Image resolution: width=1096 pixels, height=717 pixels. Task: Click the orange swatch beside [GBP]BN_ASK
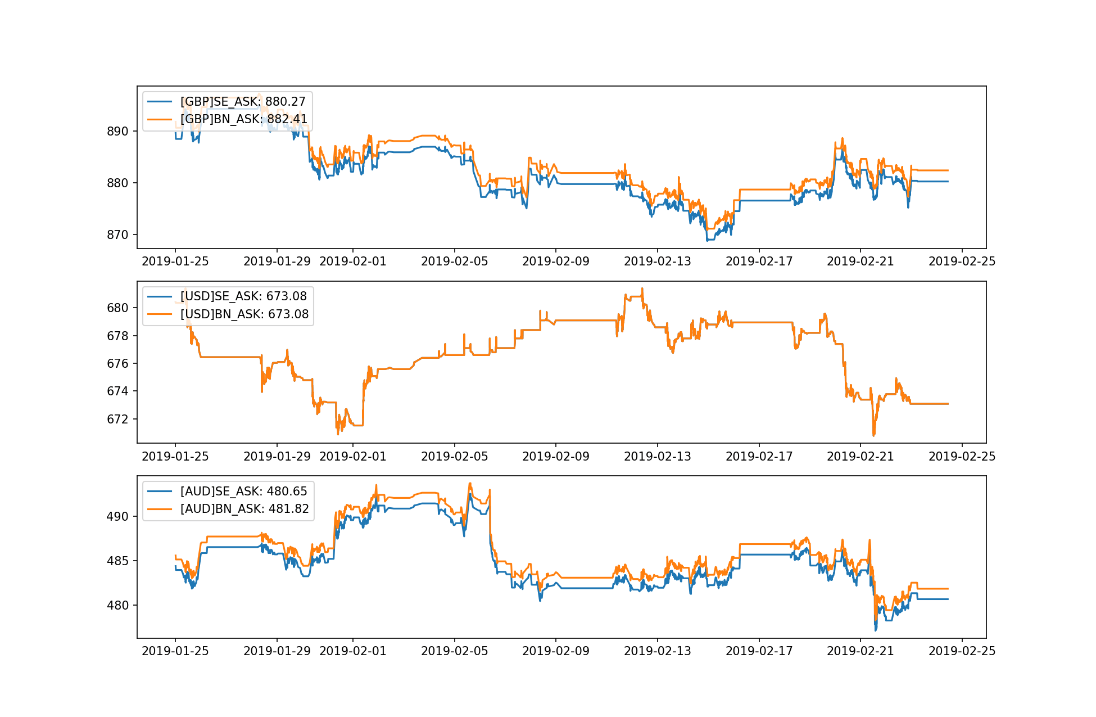point(160,119)
